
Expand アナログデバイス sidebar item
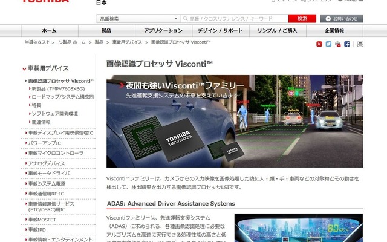tap(47, 163)
